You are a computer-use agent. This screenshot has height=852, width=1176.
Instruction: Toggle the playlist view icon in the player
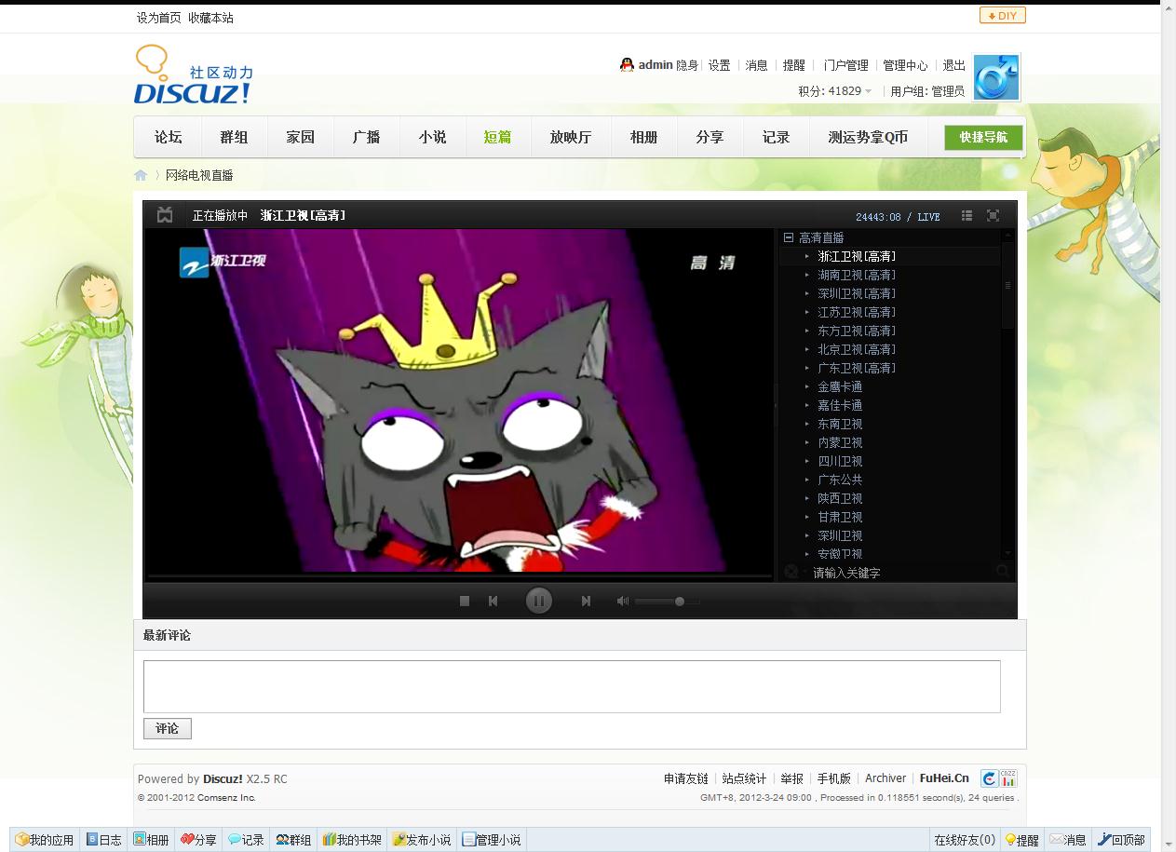[x=966, y=215]
